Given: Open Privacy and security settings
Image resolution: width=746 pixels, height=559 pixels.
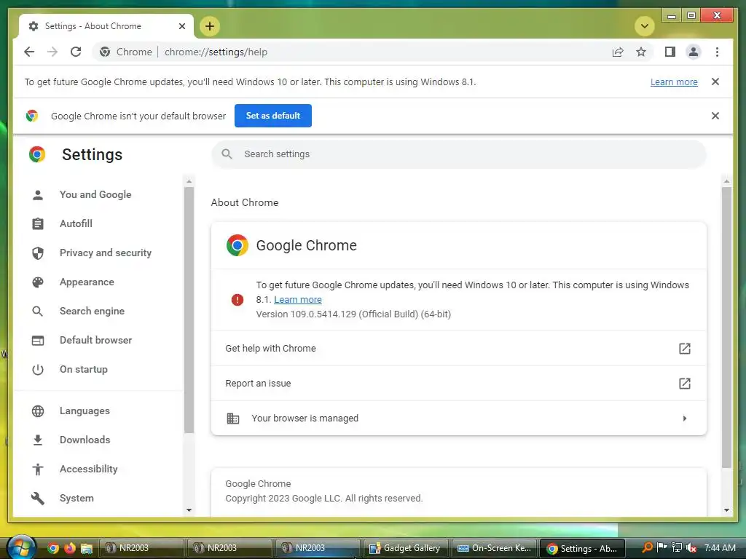Looking at the screenshot, I should tap(105, 253).
